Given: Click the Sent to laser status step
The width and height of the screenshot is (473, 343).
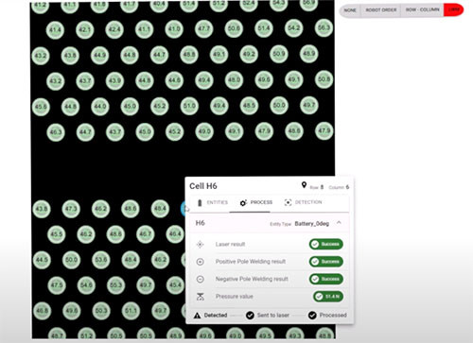Looking at the screenshot, I should 268,316.
